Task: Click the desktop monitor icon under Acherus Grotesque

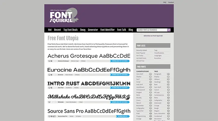Action: pos(49,61)
